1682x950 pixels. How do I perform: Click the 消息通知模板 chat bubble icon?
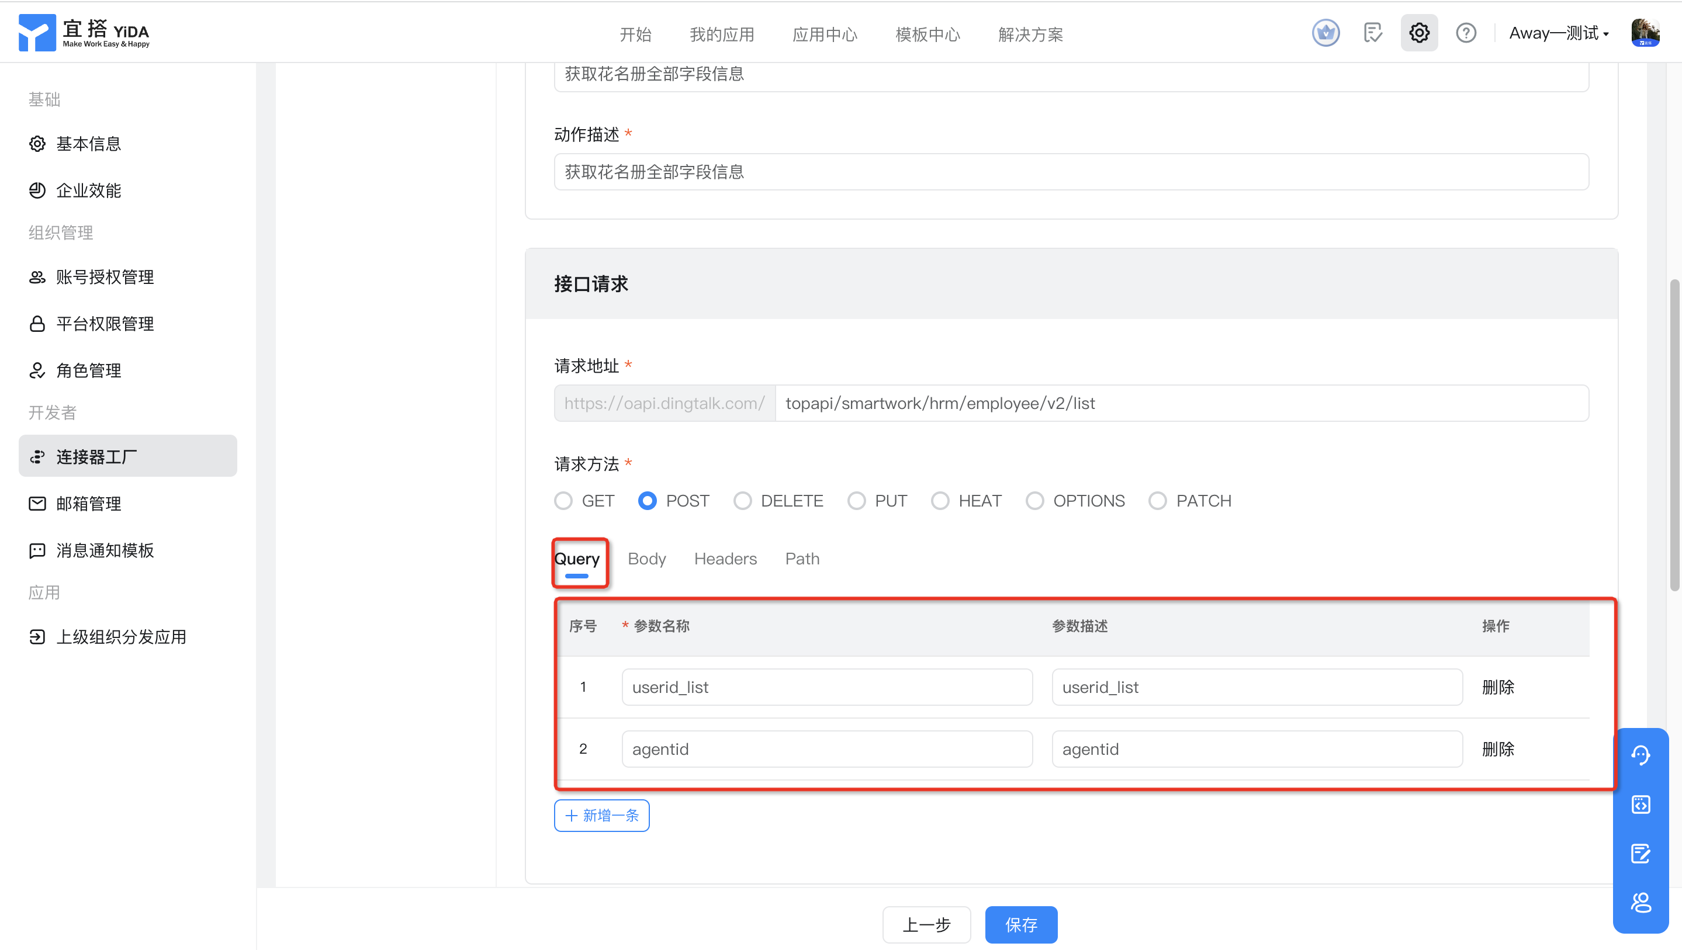pos(37,551)
